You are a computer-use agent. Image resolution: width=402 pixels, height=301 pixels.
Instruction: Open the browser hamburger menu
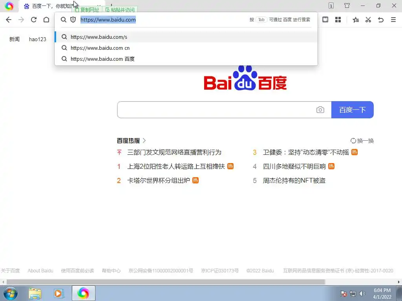(x=393, y=20)
